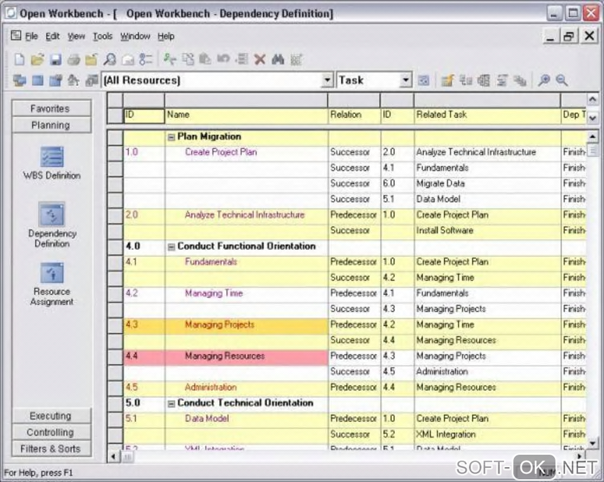Save the project using the floppy disk icon
The height and width of the screenshot is (482, 604).
56,59
